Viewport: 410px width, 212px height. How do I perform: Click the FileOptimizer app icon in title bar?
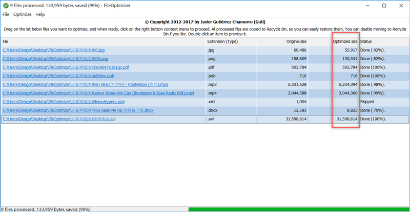click(x=5, y=5)
